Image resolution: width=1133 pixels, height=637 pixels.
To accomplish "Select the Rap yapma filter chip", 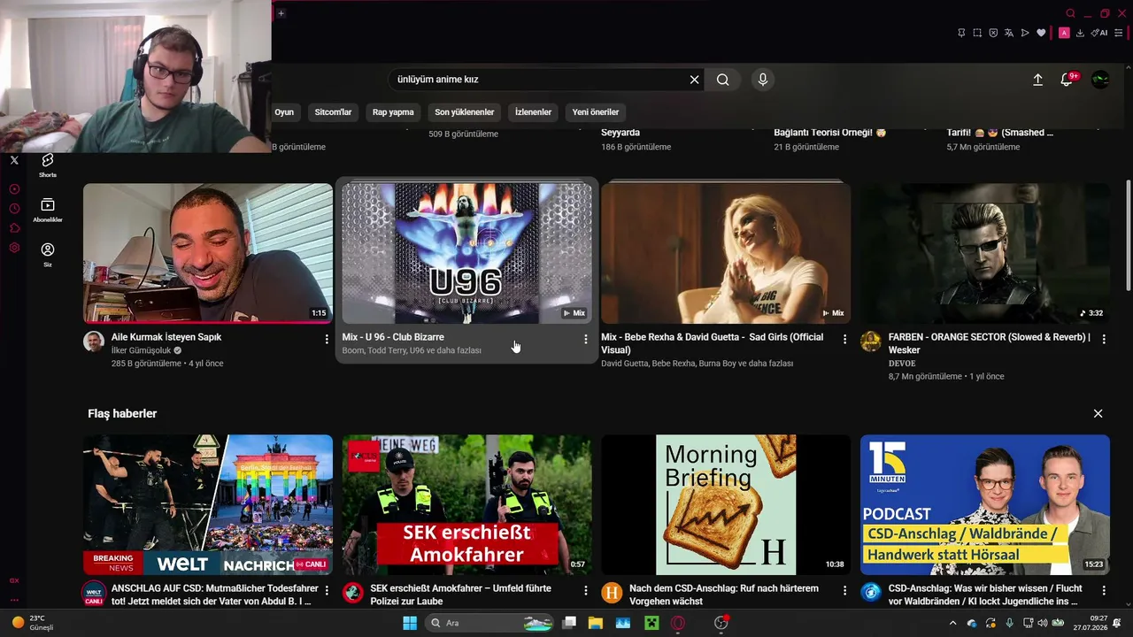I will (x=393, y=112).
